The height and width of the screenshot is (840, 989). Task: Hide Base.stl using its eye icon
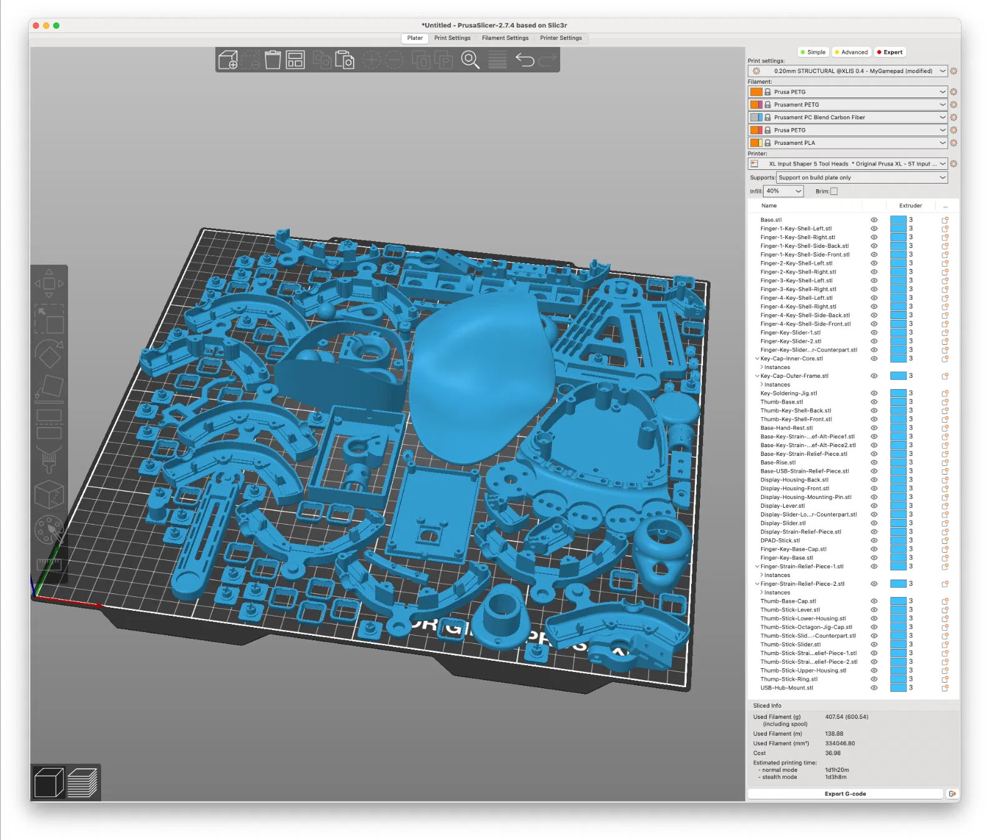click(x=874, y=220)
